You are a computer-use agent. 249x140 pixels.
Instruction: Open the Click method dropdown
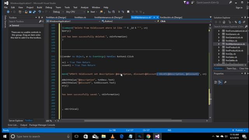tap(184, 21)
